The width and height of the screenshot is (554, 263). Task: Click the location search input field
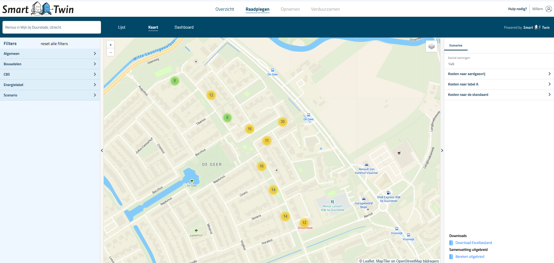coord(52,27)
